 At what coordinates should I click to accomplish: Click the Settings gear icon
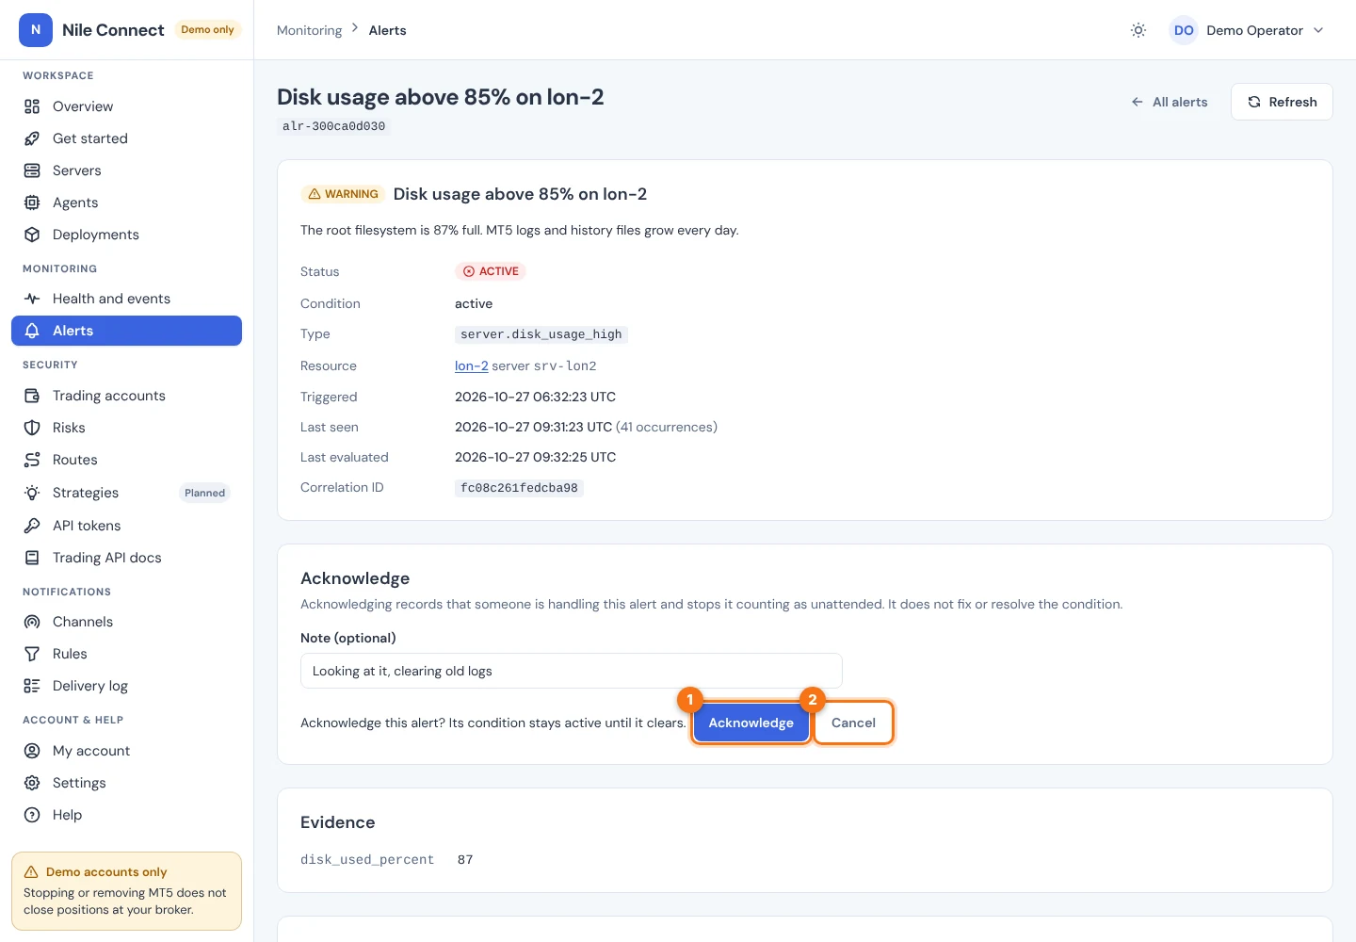click(32, 783)
